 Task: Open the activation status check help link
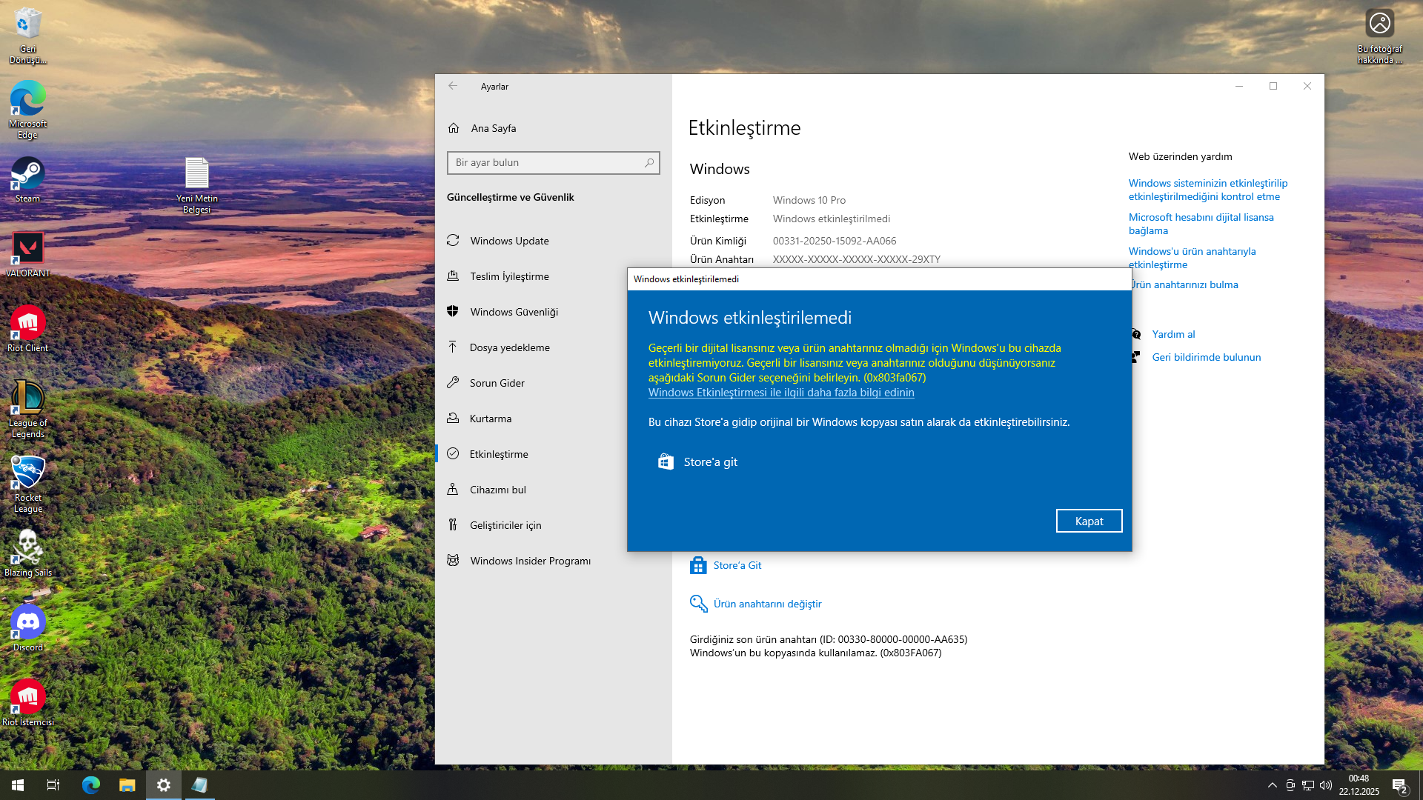tap(1208, 190)
